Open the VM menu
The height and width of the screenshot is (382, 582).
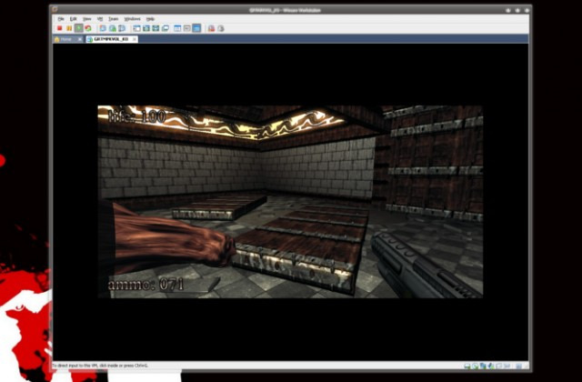(x=100, y=18)
